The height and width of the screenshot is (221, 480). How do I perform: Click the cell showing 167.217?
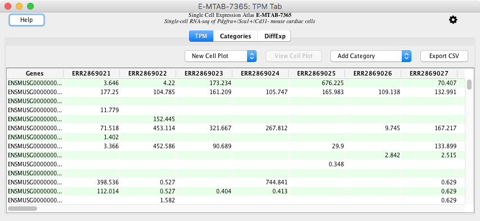pyautogui.click(x=429, y=128)
